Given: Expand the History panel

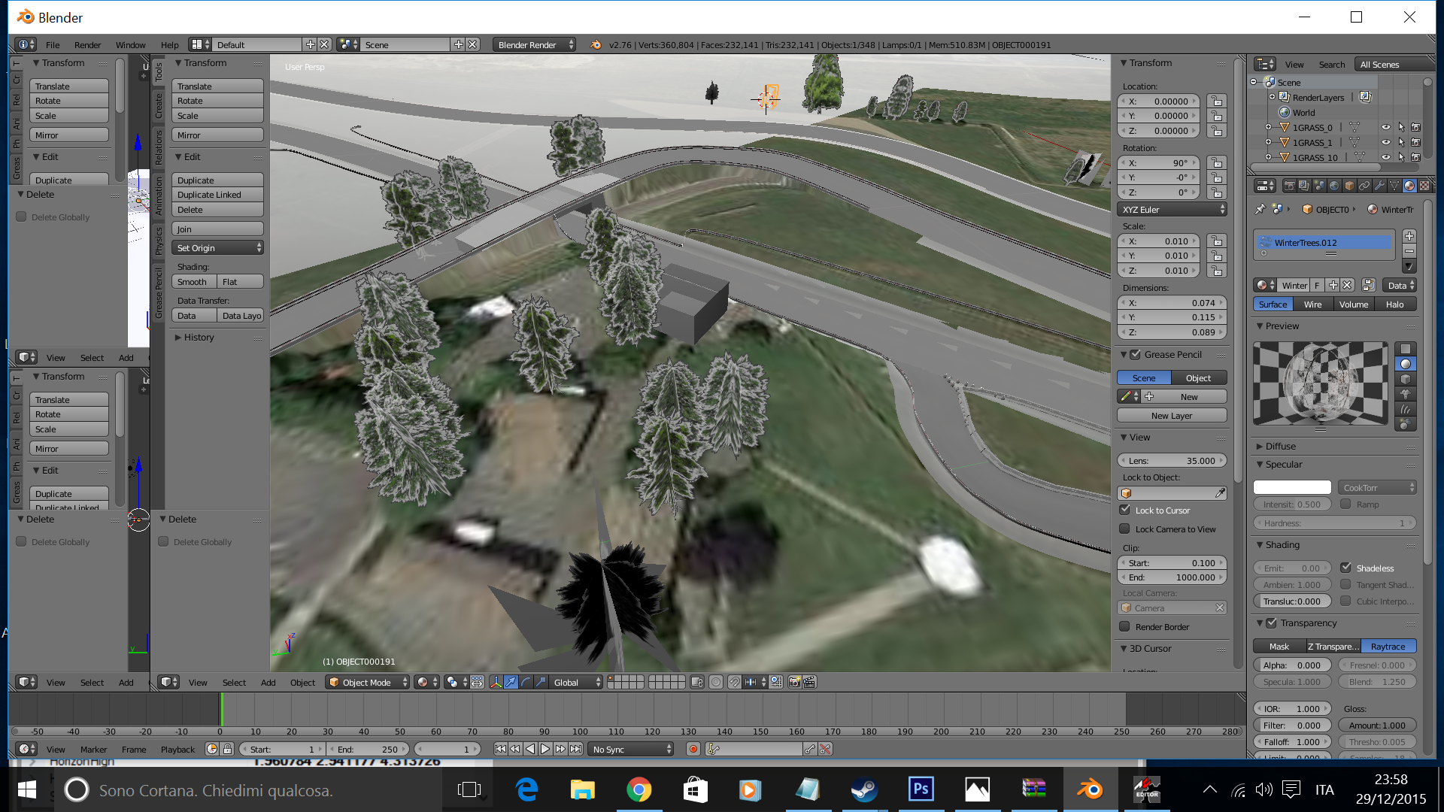Looking at the screenshot, I should (x=199, y=338).
